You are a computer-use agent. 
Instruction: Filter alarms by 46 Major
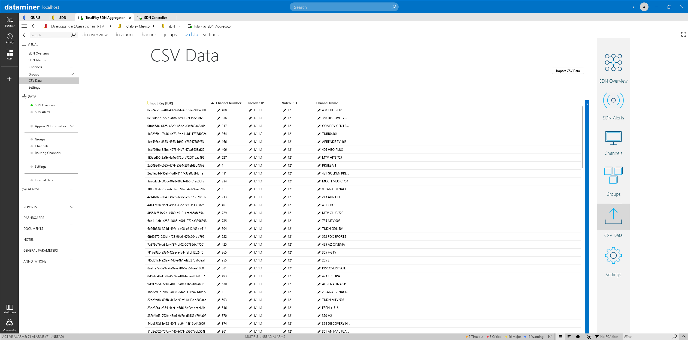513,337
